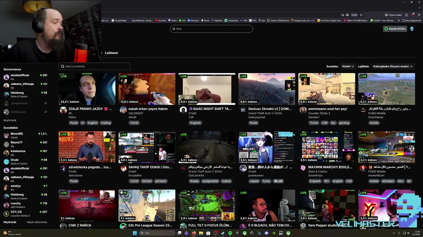The height and width of the screenshot is (237, 423).
Task: Open shokkiofficial in the Seurannassa list
Action: point(25,77)
